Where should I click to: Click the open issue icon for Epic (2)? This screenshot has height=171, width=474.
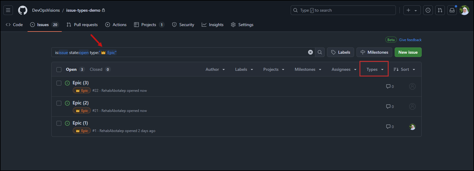coord(67,103)
